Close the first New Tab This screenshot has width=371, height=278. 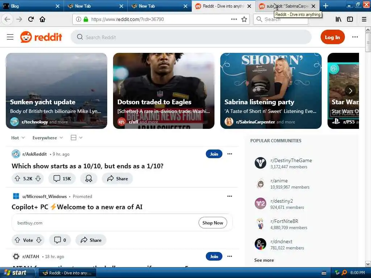tap(121, 6)
